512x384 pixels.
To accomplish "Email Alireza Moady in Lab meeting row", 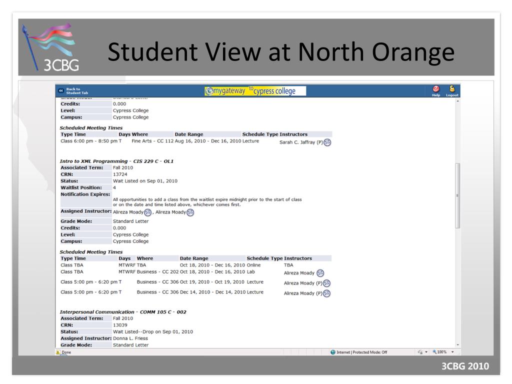I will click(320, 273).
